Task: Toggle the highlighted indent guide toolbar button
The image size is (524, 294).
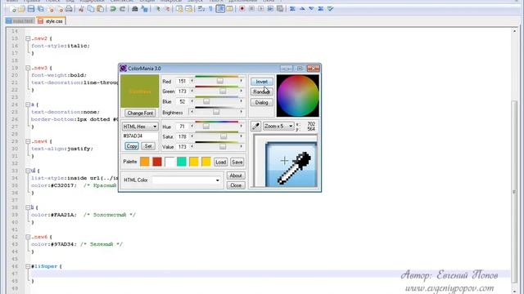Action: tap(220, 9)
